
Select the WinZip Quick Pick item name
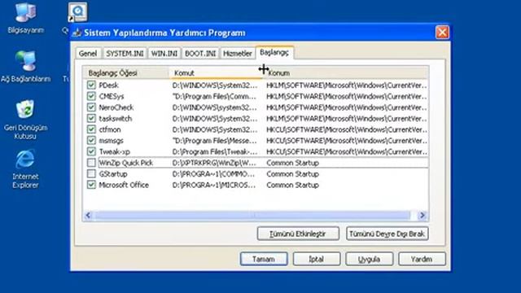pos(126,163)
